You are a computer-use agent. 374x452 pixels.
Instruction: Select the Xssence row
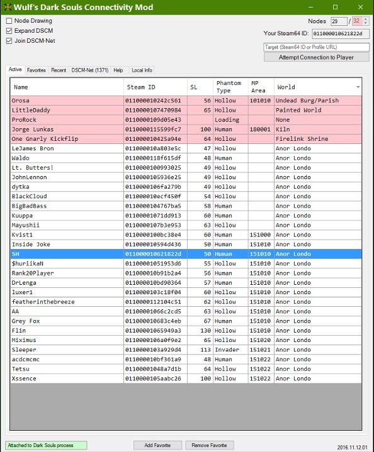coord(186,378)
